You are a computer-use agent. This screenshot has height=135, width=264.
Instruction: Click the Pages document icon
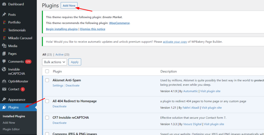coord(4,54)
